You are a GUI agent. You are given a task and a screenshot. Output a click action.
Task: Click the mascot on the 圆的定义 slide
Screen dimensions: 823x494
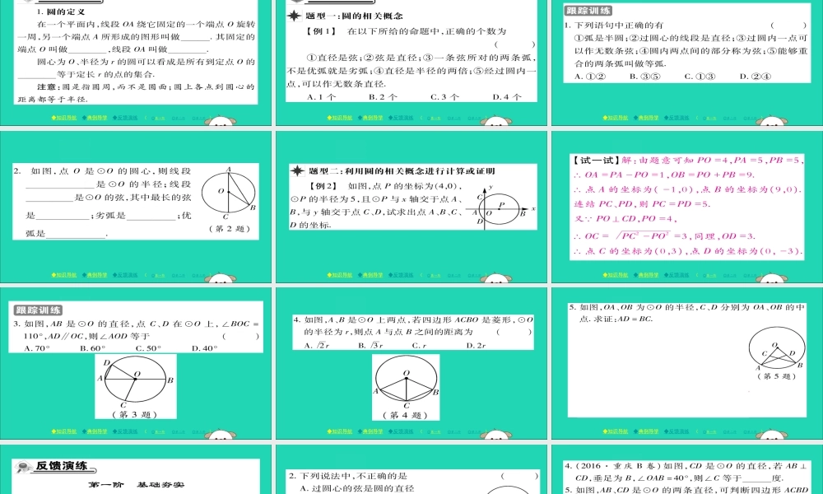point(221,121)
